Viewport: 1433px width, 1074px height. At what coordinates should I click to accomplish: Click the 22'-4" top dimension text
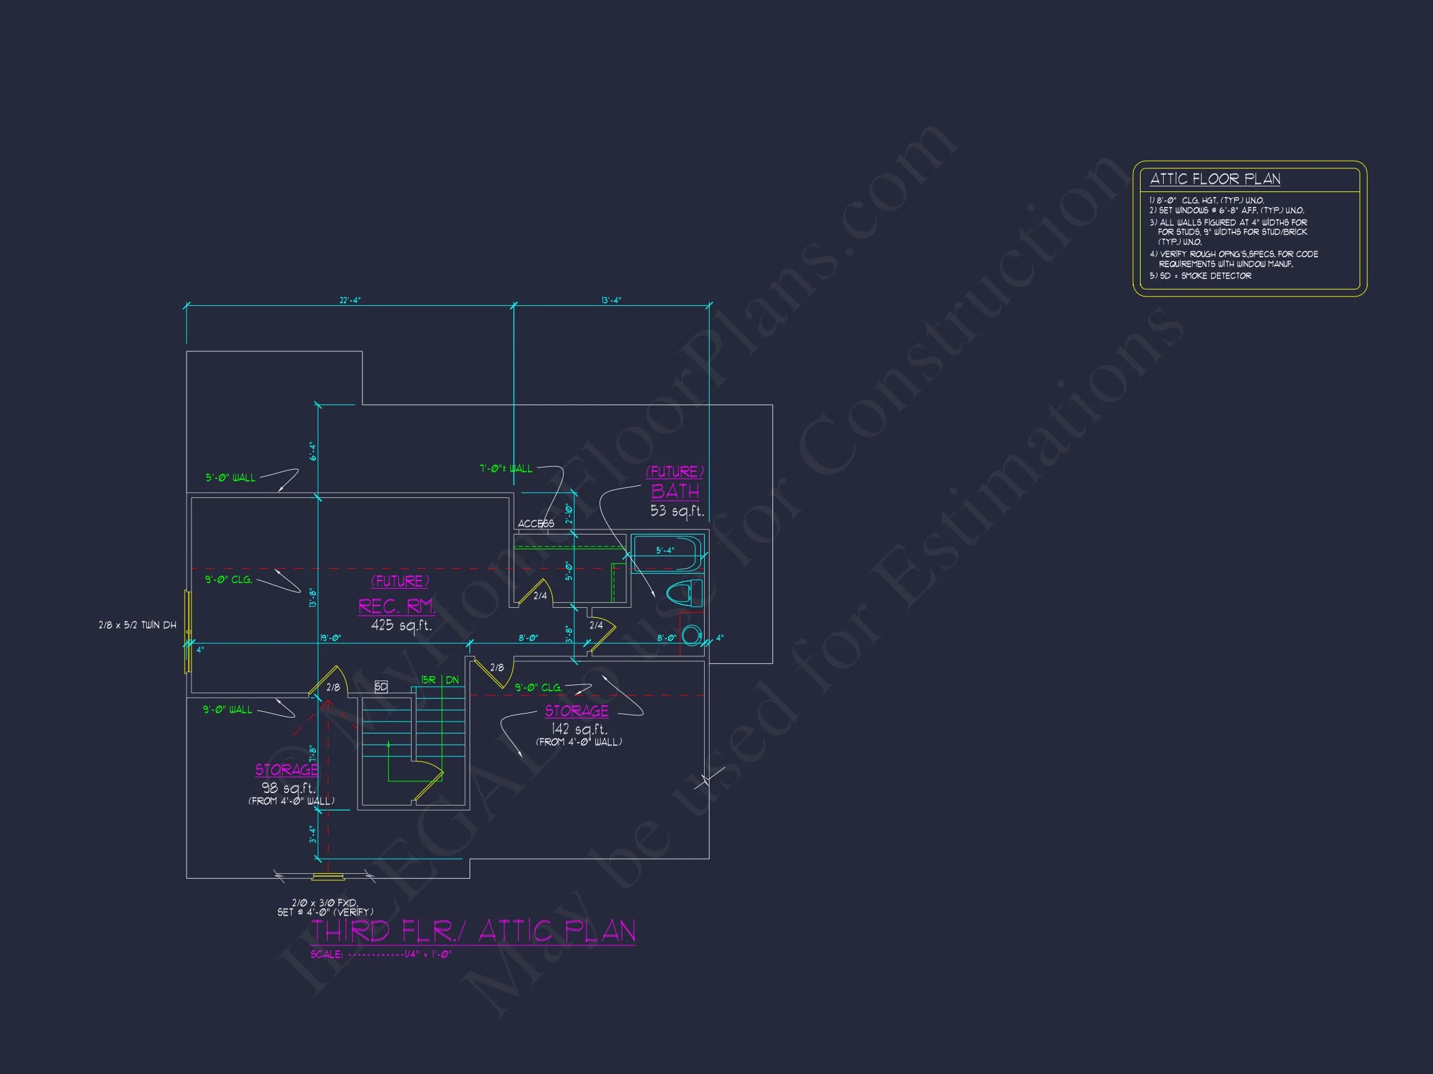(x=350, y=300)
